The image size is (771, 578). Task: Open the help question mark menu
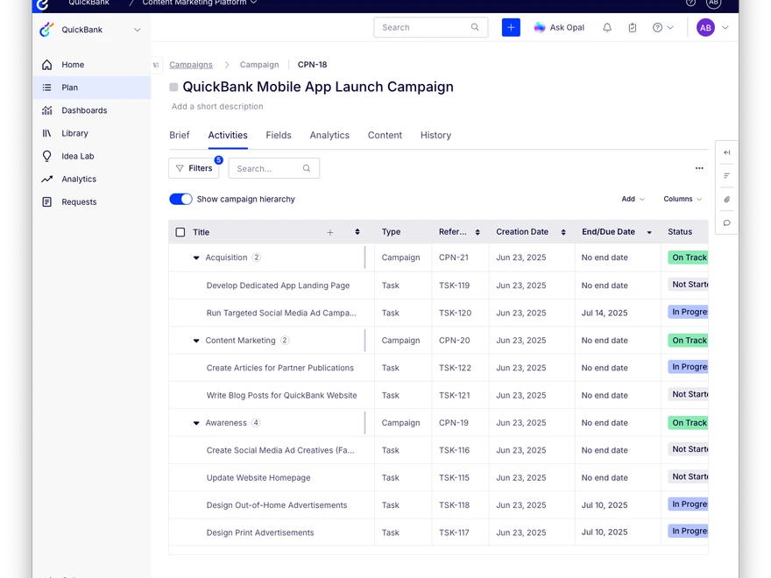[663, 27]
